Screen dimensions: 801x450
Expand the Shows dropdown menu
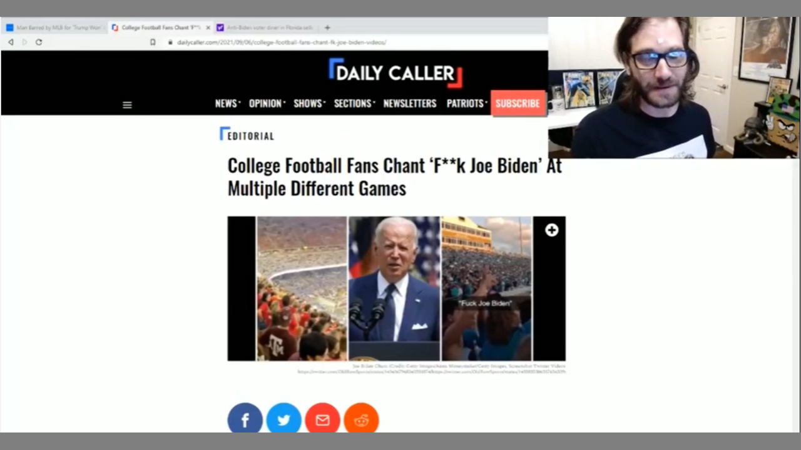[309, 103]
